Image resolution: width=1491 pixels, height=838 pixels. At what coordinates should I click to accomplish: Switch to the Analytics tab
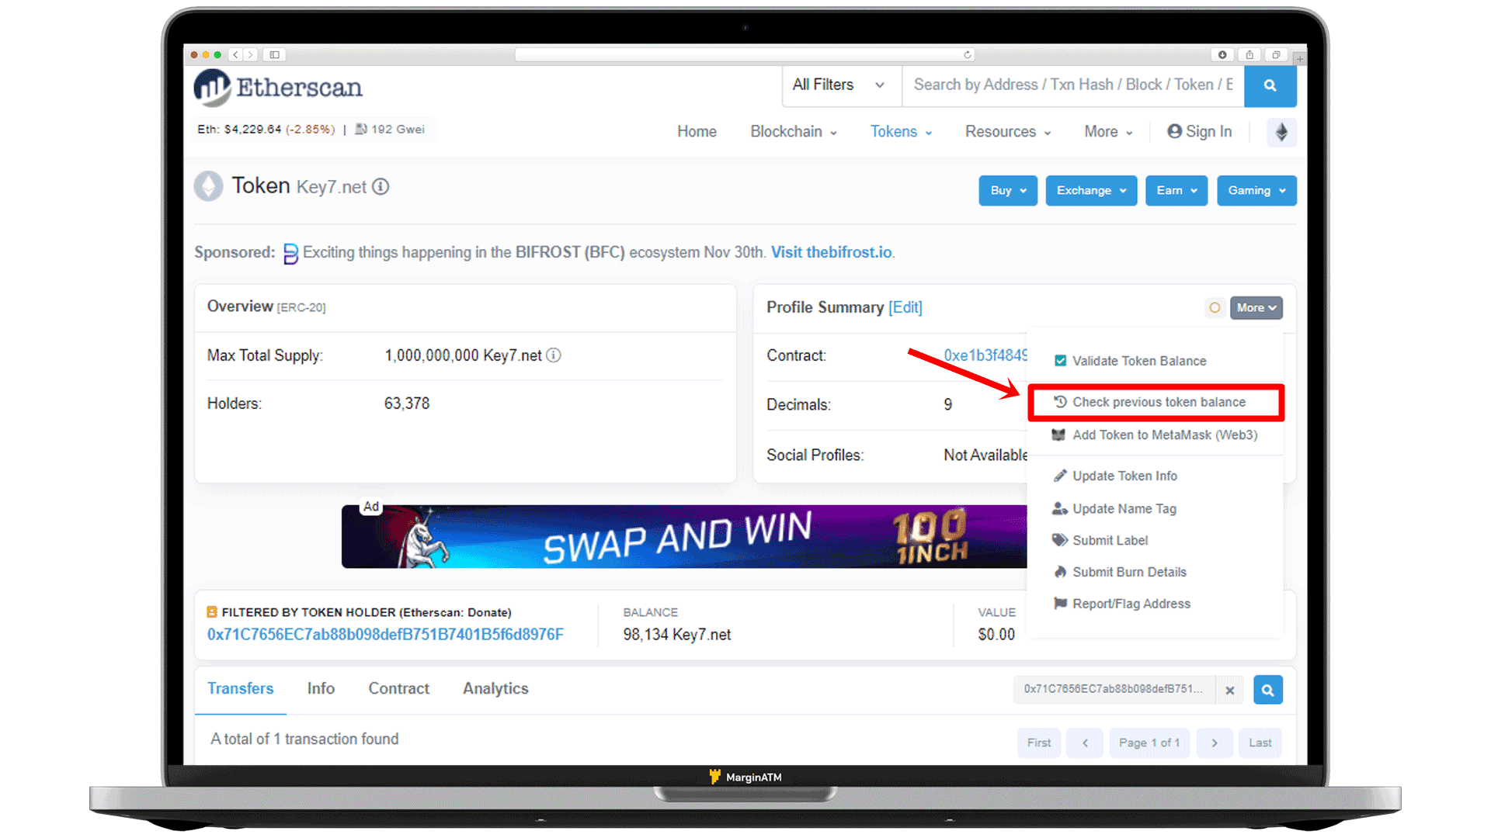pyautogui.click(x=495, y=687)
